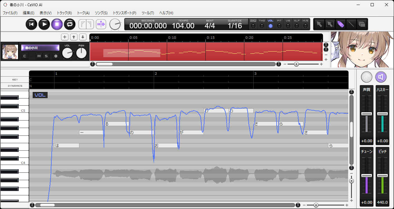Open the ファイル(F) menu
The height and width of the screenshot is (209, 394).
point(10,13)
